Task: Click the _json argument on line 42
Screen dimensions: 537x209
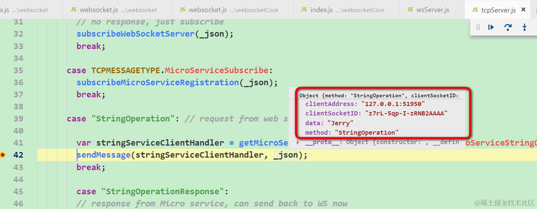Action: (x=285, y=155)
